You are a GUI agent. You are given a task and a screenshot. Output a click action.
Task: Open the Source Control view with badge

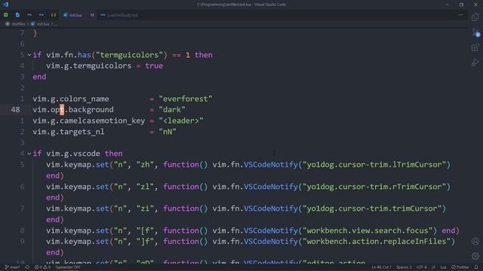[475, 33]
